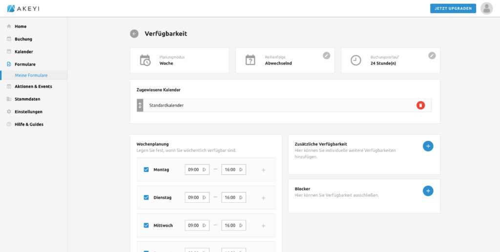Uncheck the Montag checkbox
Screen dimensions: 500x252
pos(146,170)
